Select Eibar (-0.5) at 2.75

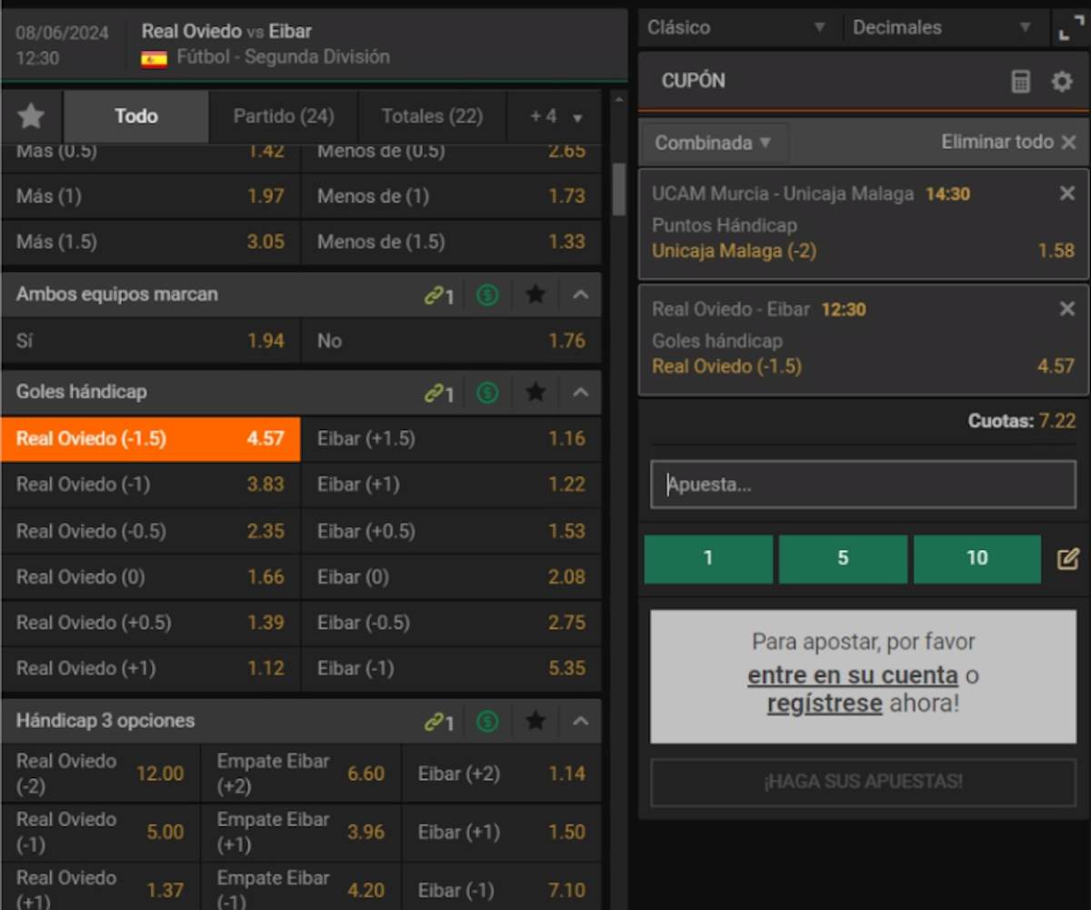point(452,623)
